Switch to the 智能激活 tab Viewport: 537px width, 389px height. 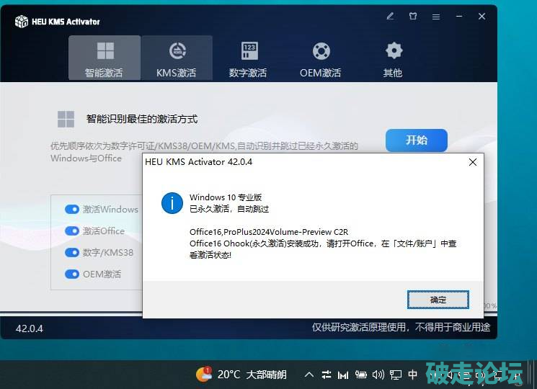[105, 58]
